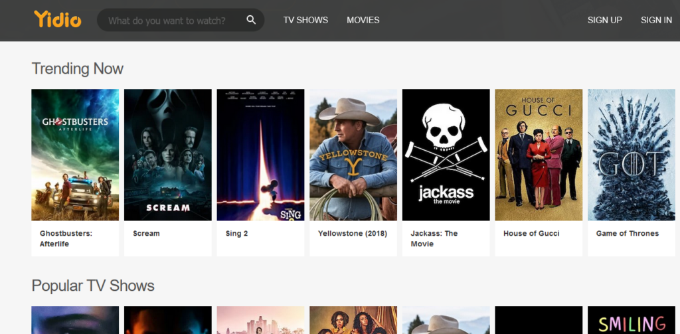Click the 'Sing 2' title text
Screen dimensions: 680x334
pyautogui.click(x=237, y=233)
